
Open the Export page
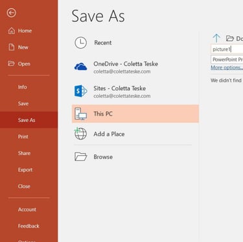pyautogui.click(x=25, y=170)
